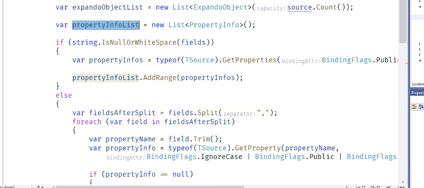Click the AddRange method call
Screen dimensions: 424x188
coord(160,78)
